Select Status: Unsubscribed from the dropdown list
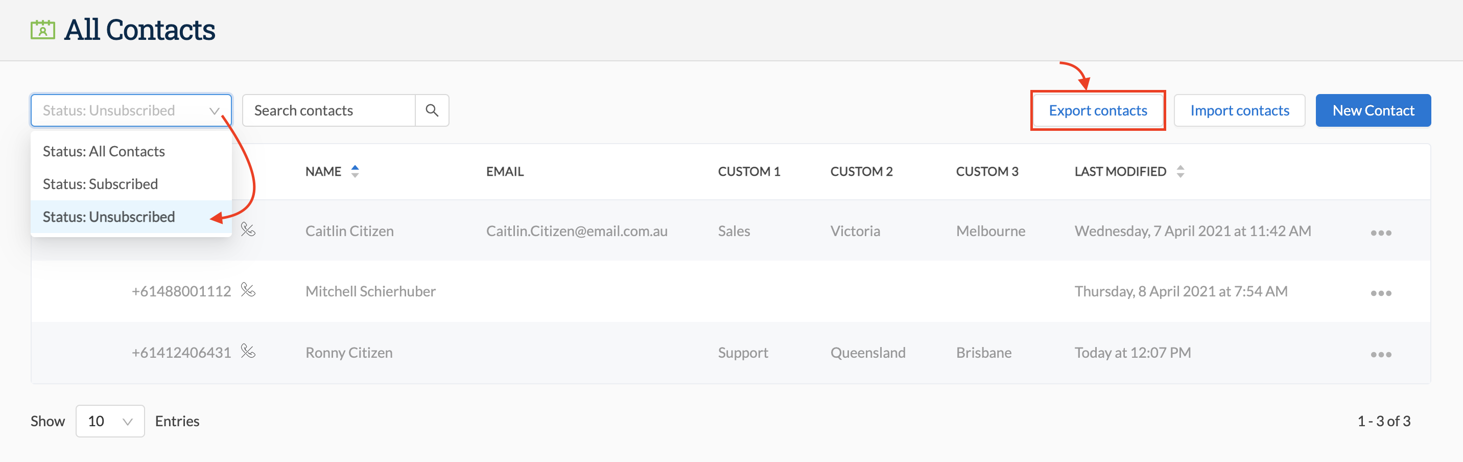 coord(108,217)
